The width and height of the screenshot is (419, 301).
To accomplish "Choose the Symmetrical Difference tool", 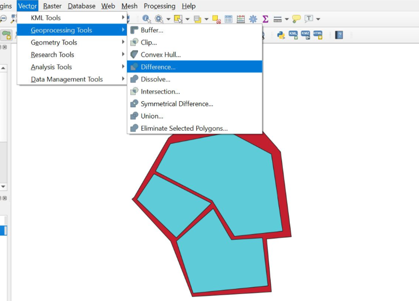I will [194, 104].
